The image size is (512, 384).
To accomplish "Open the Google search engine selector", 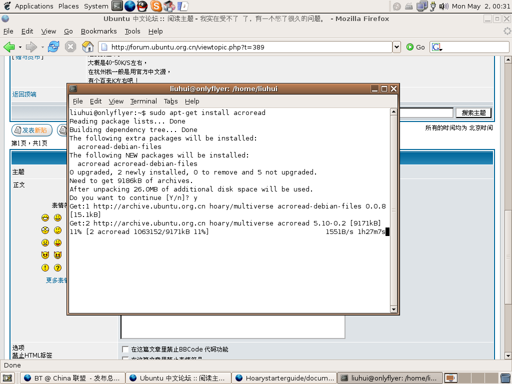I will [x=437, y=47].
